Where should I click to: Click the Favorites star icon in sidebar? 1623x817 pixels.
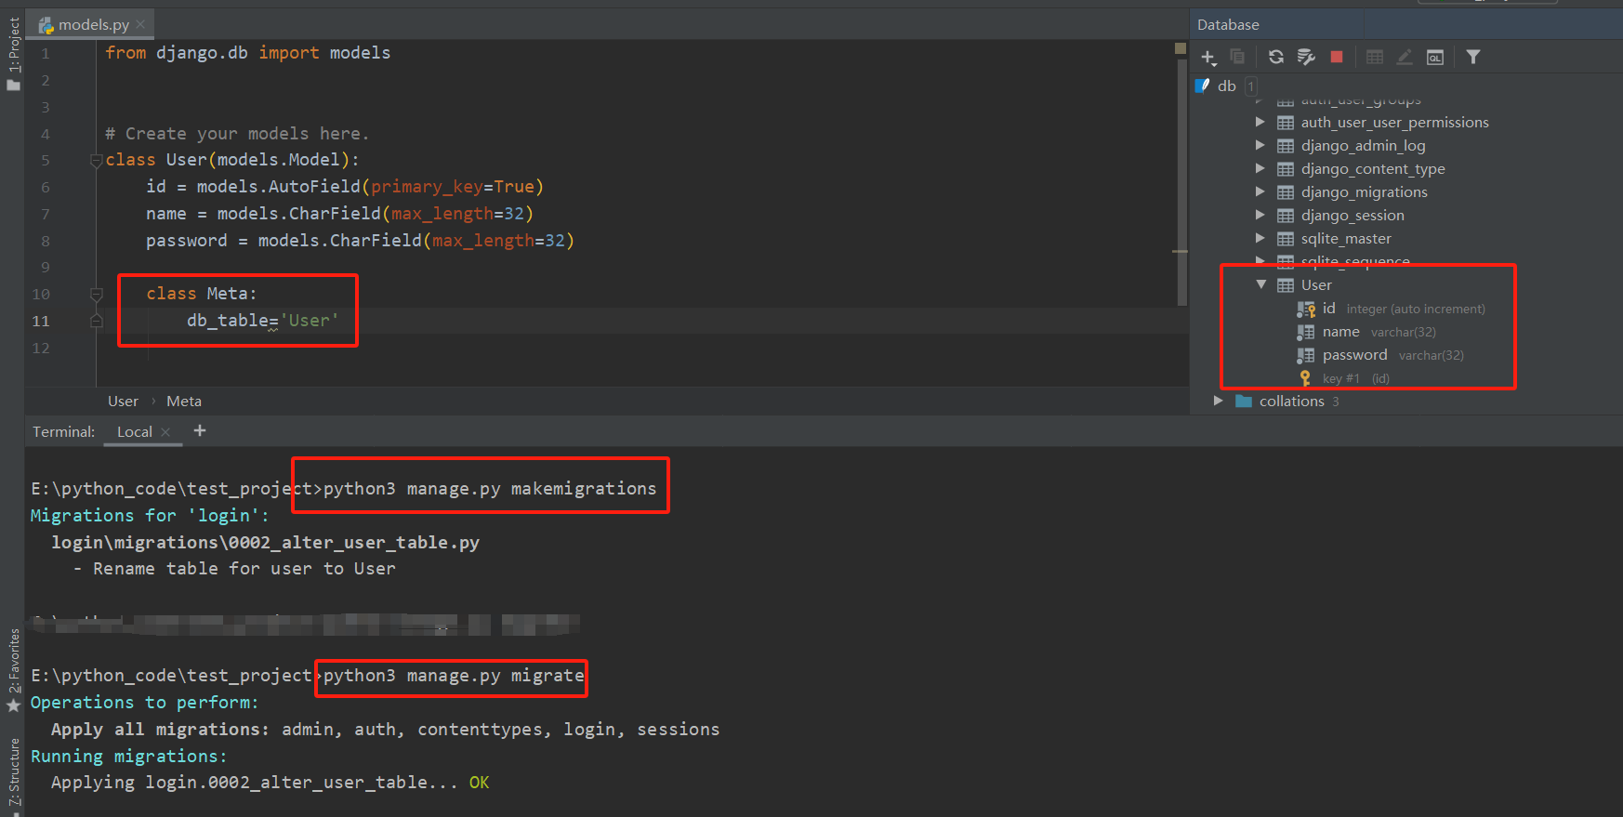click(x=13, y=705)
